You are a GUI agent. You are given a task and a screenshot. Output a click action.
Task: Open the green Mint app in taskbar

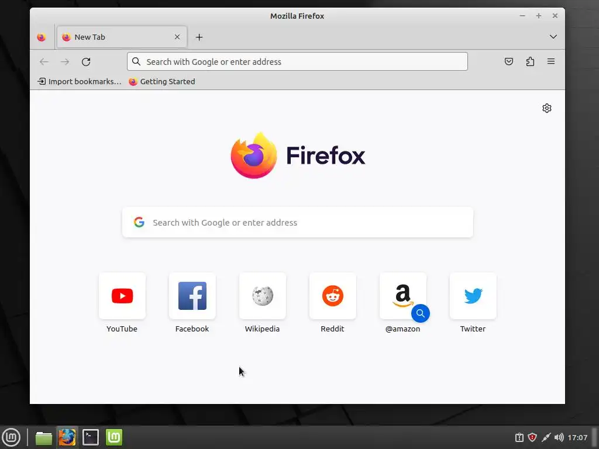pos(114,437)
